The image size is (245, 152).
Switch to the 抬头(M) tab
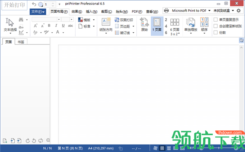(x=122, y=12)
